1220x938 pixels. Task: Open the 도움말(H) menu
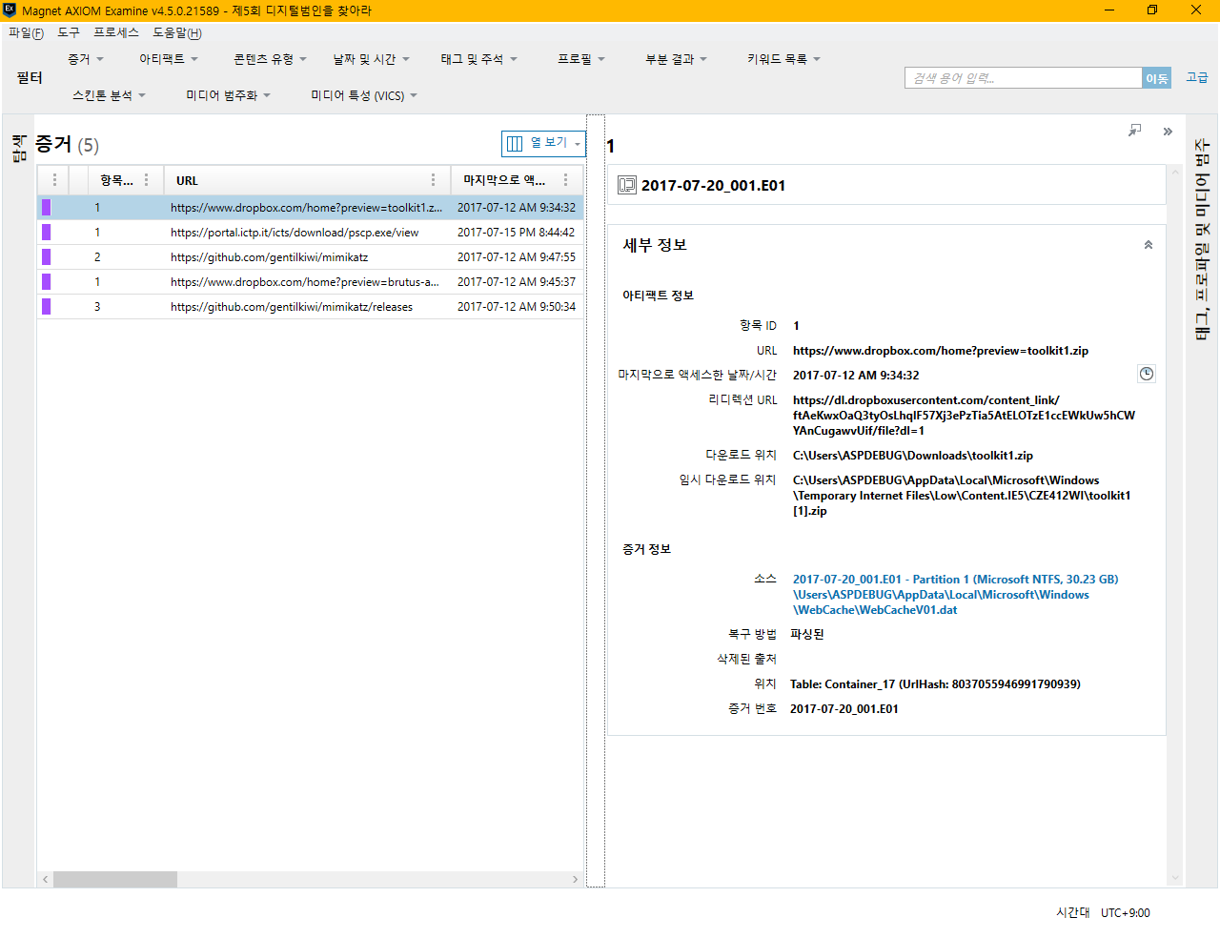177,32
